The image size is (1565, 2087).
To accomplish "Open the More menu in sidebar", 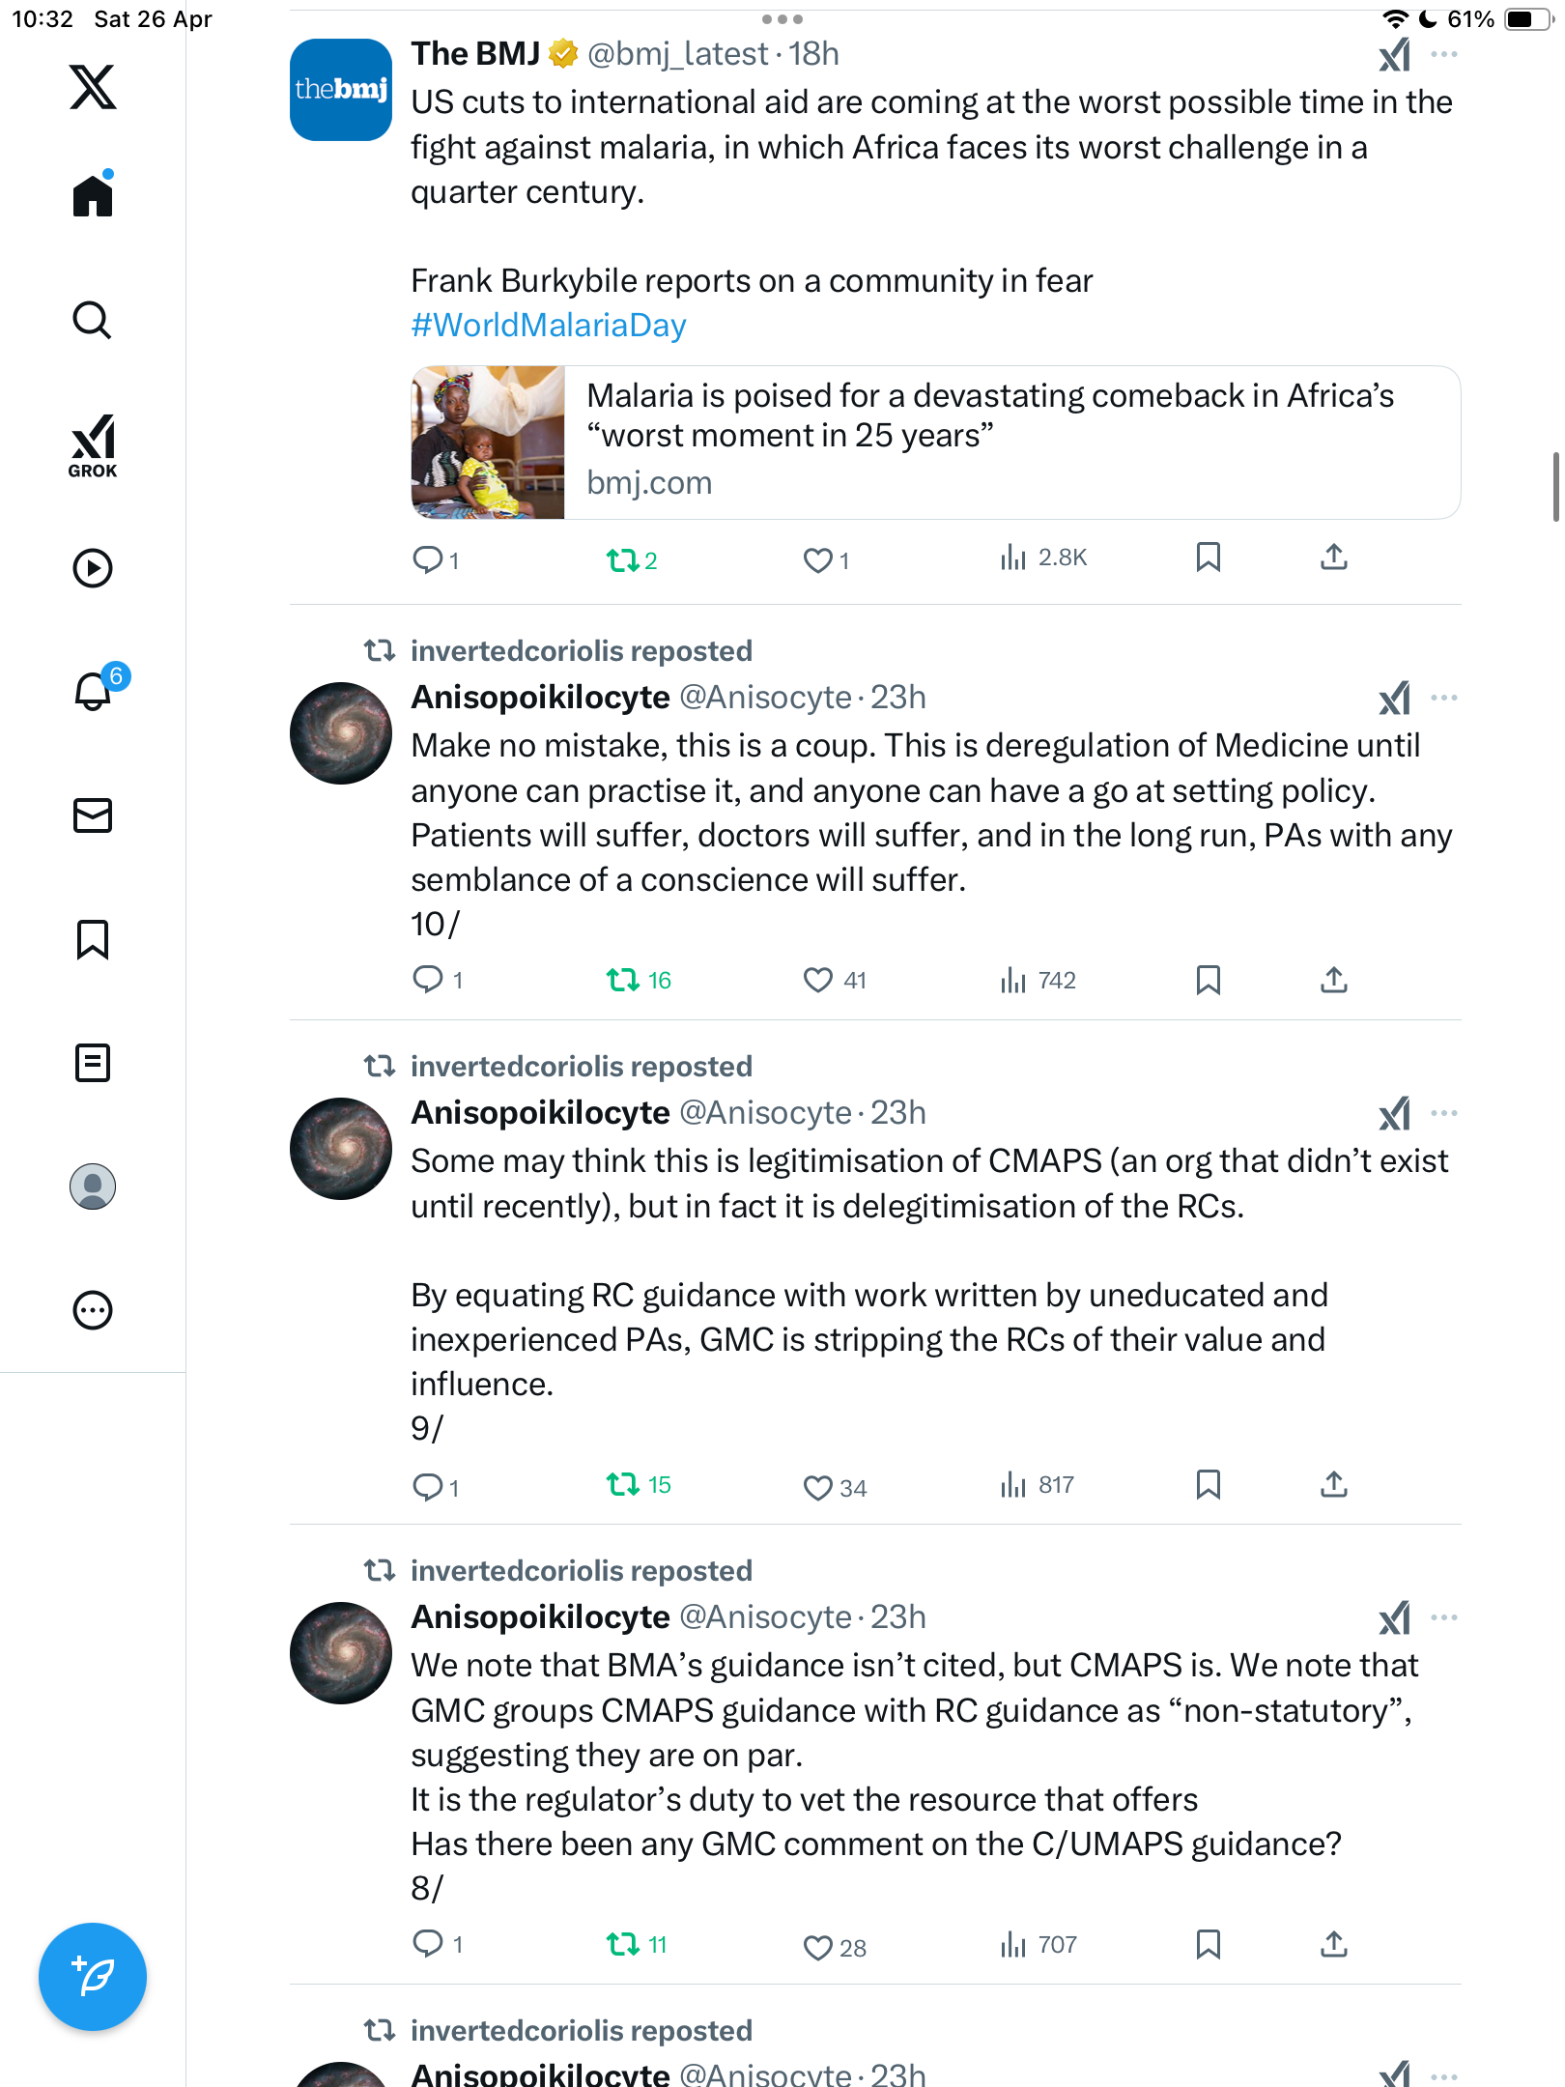I will click(x=93, y=1310).
